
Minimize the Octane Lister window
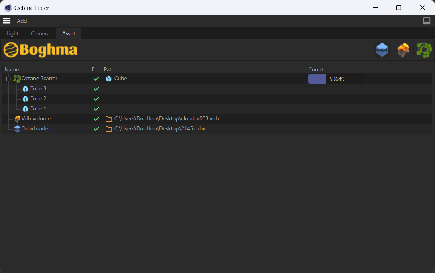point(376,8)
